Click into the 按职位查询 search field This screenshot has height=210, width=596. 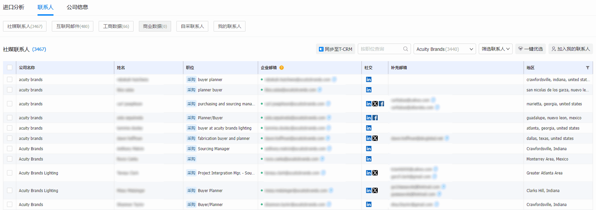pos(380,49)
